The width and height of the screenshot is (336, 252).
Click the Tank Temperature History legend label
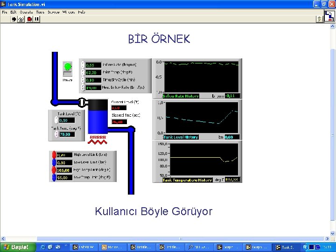pos(188,180)
